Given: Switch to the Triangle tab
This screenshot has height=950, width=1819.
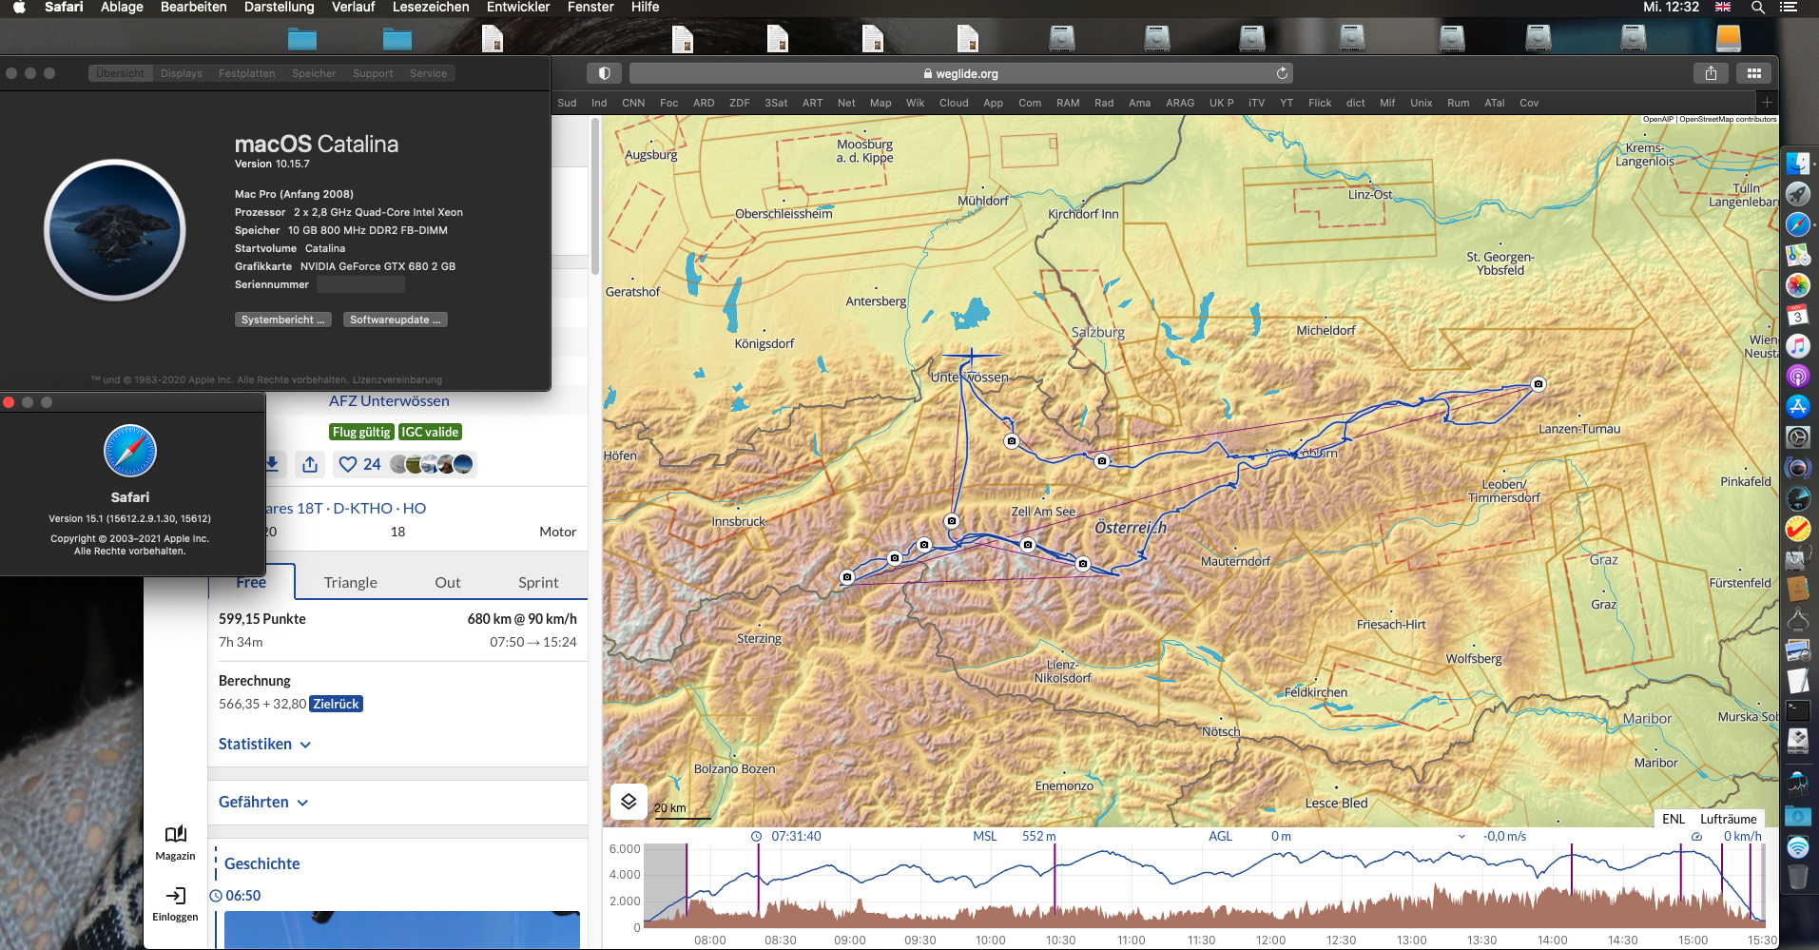Looking at the screenshot, I should pos(350,582).
